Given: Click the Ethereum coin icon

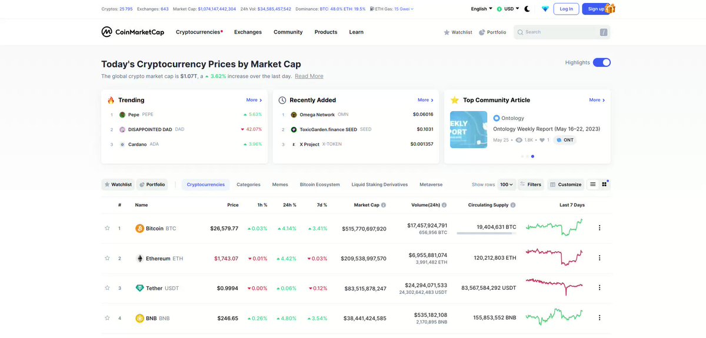Looking at the screenshot, I should [x=139, y=258].
